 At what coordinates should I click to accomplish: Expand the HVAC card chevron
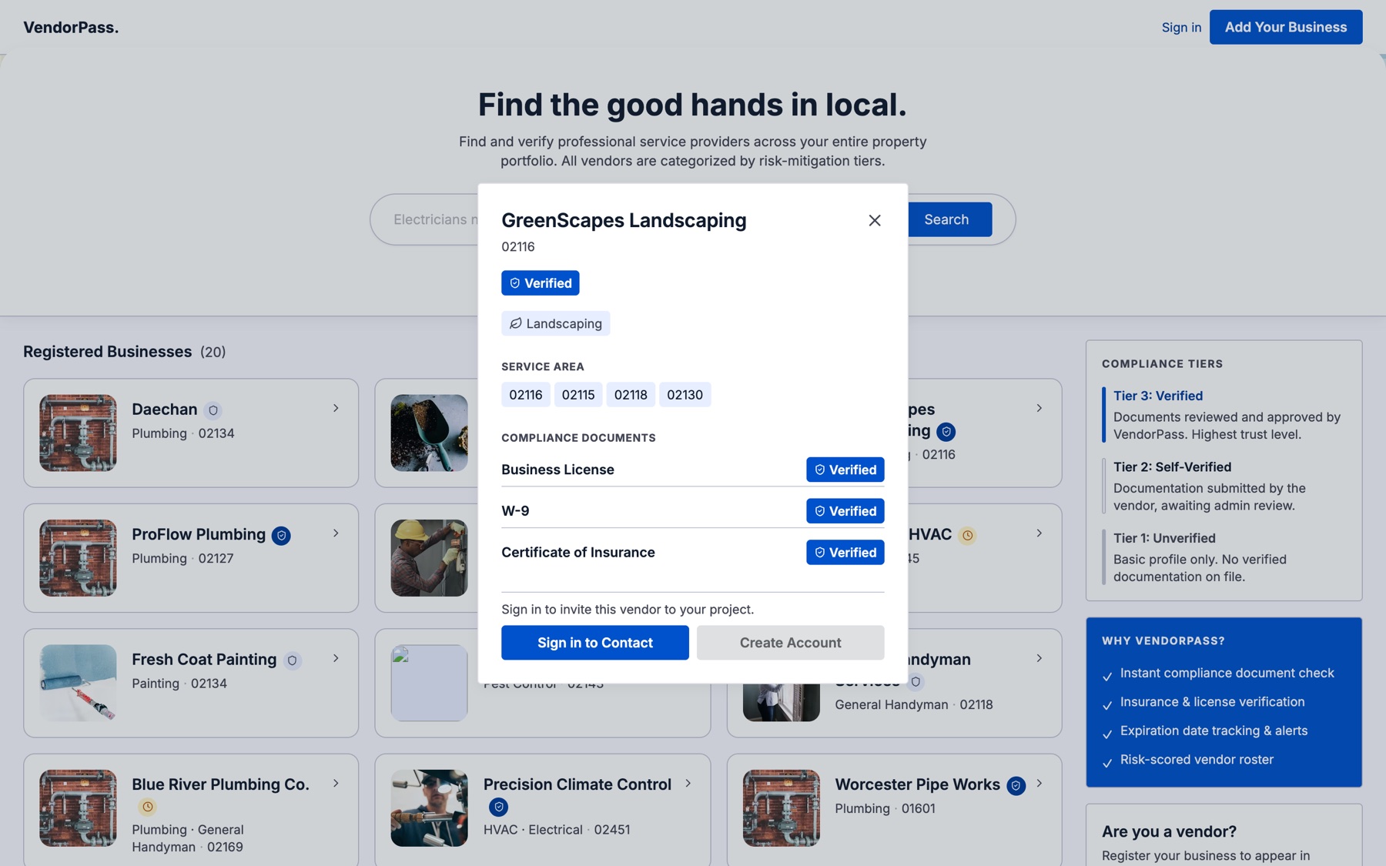click(1039, 533)
